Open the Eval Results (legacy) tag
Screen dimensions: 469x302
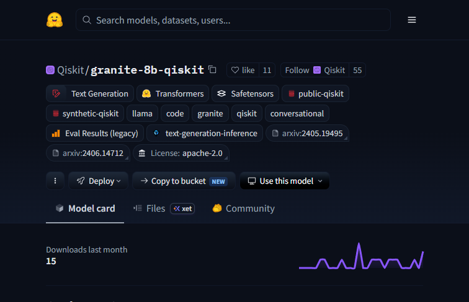(x=95, y=133)
